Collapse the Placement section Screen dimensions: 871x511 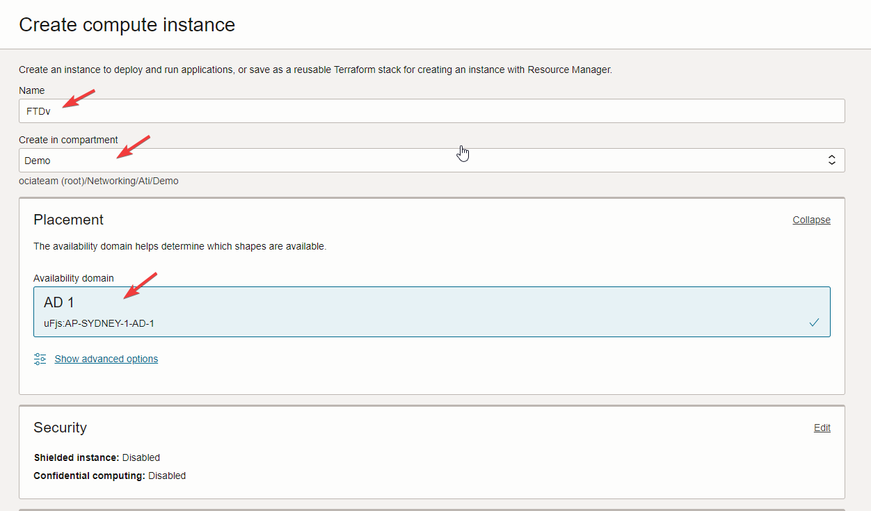pyautogui.click(x=811, y=220)
